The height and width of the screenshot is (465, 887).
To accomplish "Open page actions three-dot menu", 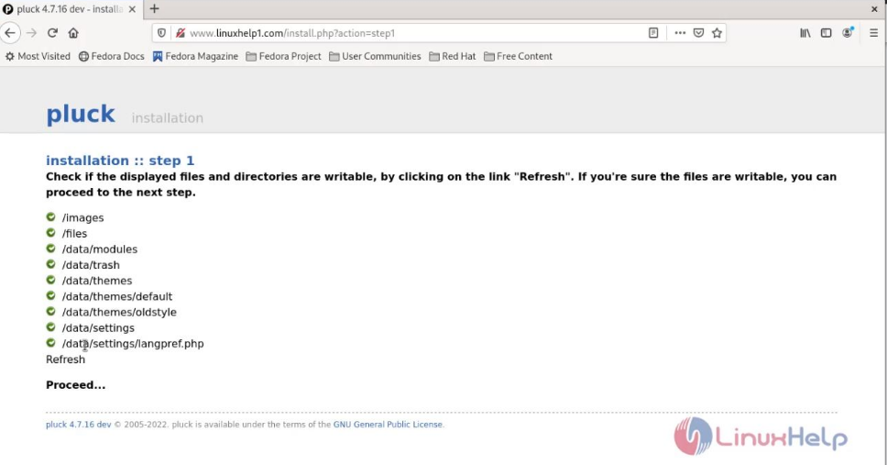I will (680, 33).
